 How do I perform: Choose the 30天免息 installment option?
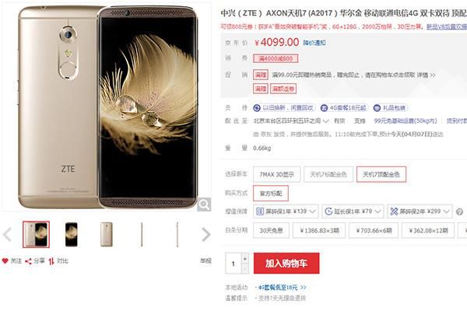click(271, 230)
